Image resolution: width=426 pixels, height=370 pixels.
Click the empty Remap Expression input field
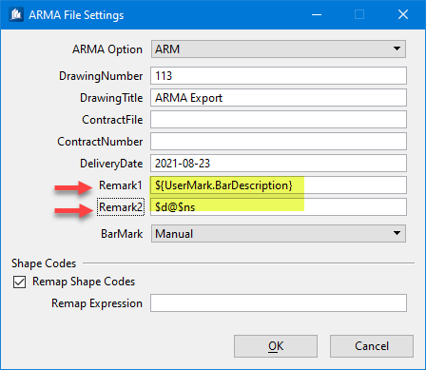tap(279, 303)
